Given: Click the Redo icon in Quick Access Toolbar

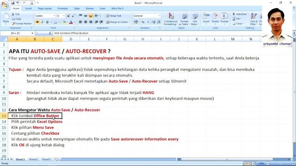Looking at the screenshot, I should point(25,3).
